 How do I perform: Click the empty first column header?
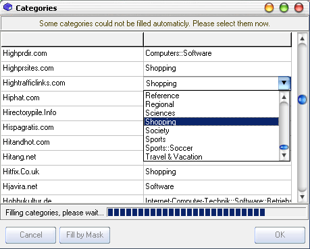tap(72, 40)
